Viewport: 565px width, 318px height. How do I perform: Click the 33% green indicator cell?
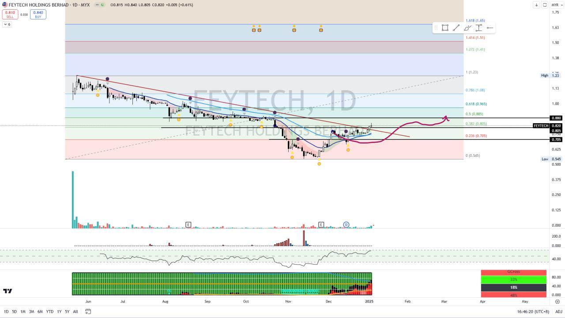513,280
